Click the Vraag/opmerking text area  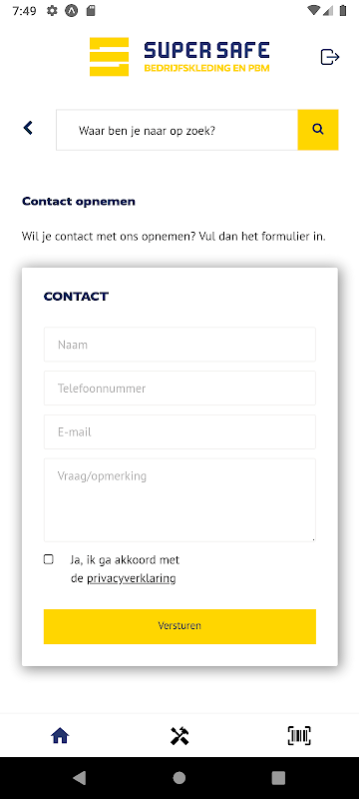click(179, 500)
